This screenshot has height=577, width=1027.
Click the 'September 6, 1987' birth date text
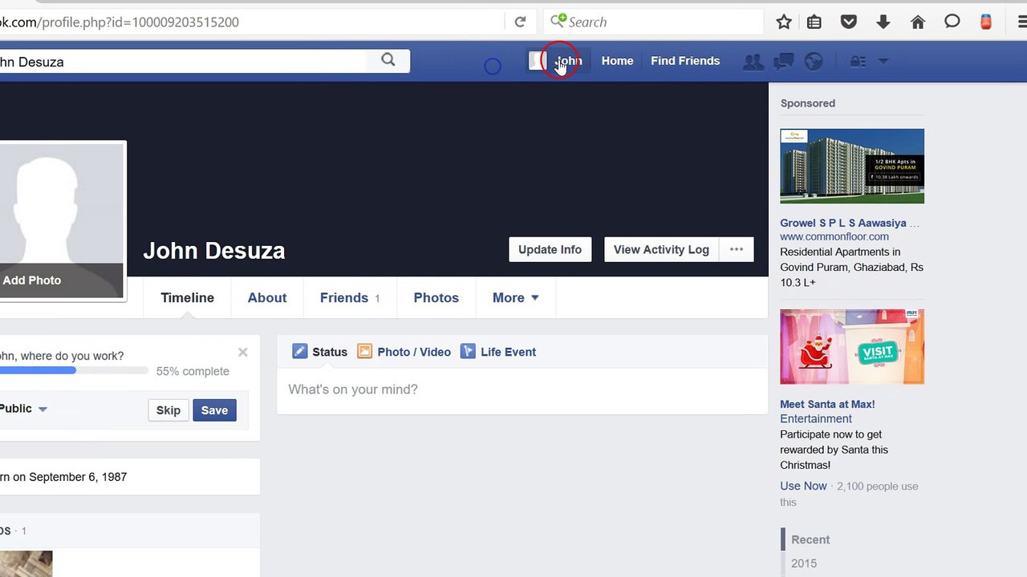tap(78, 477)
